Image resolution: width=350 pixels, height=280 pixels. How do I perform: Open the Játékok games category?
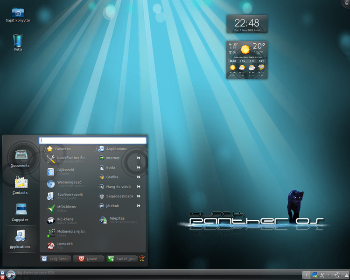(119, 206)
